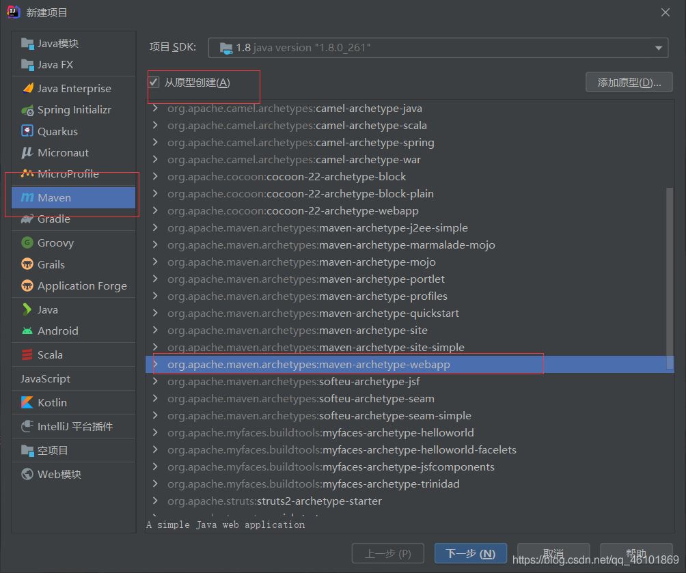Expand maven-archetype-j2ee-simple node
The width and height of the screenshot is (686, 573).
coord(155,227)
